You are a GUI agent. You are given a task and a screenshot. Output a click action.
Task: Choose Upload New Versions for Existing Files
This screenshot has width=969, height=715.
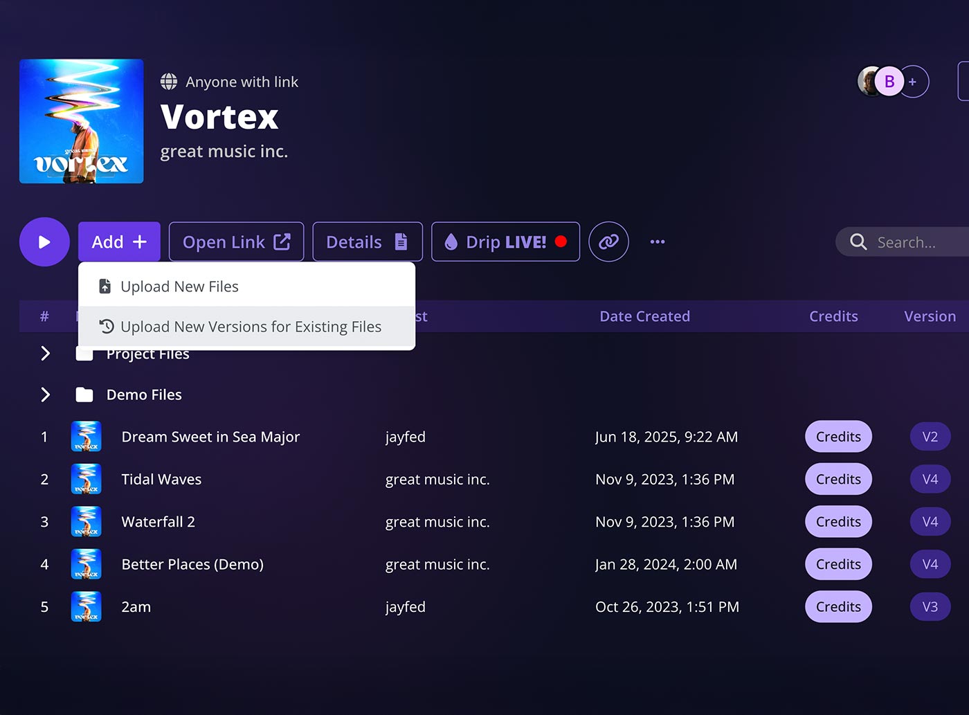[x=246, y=327]
